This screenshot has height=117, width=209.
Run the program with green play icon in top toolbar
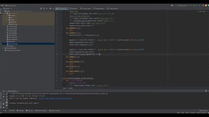coord(191,6)
